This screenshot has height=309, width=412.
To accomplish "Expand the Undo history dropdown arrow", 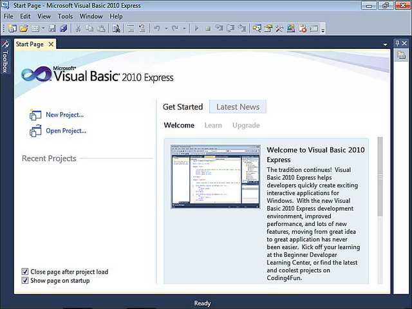I will click(x=166, y=28).
